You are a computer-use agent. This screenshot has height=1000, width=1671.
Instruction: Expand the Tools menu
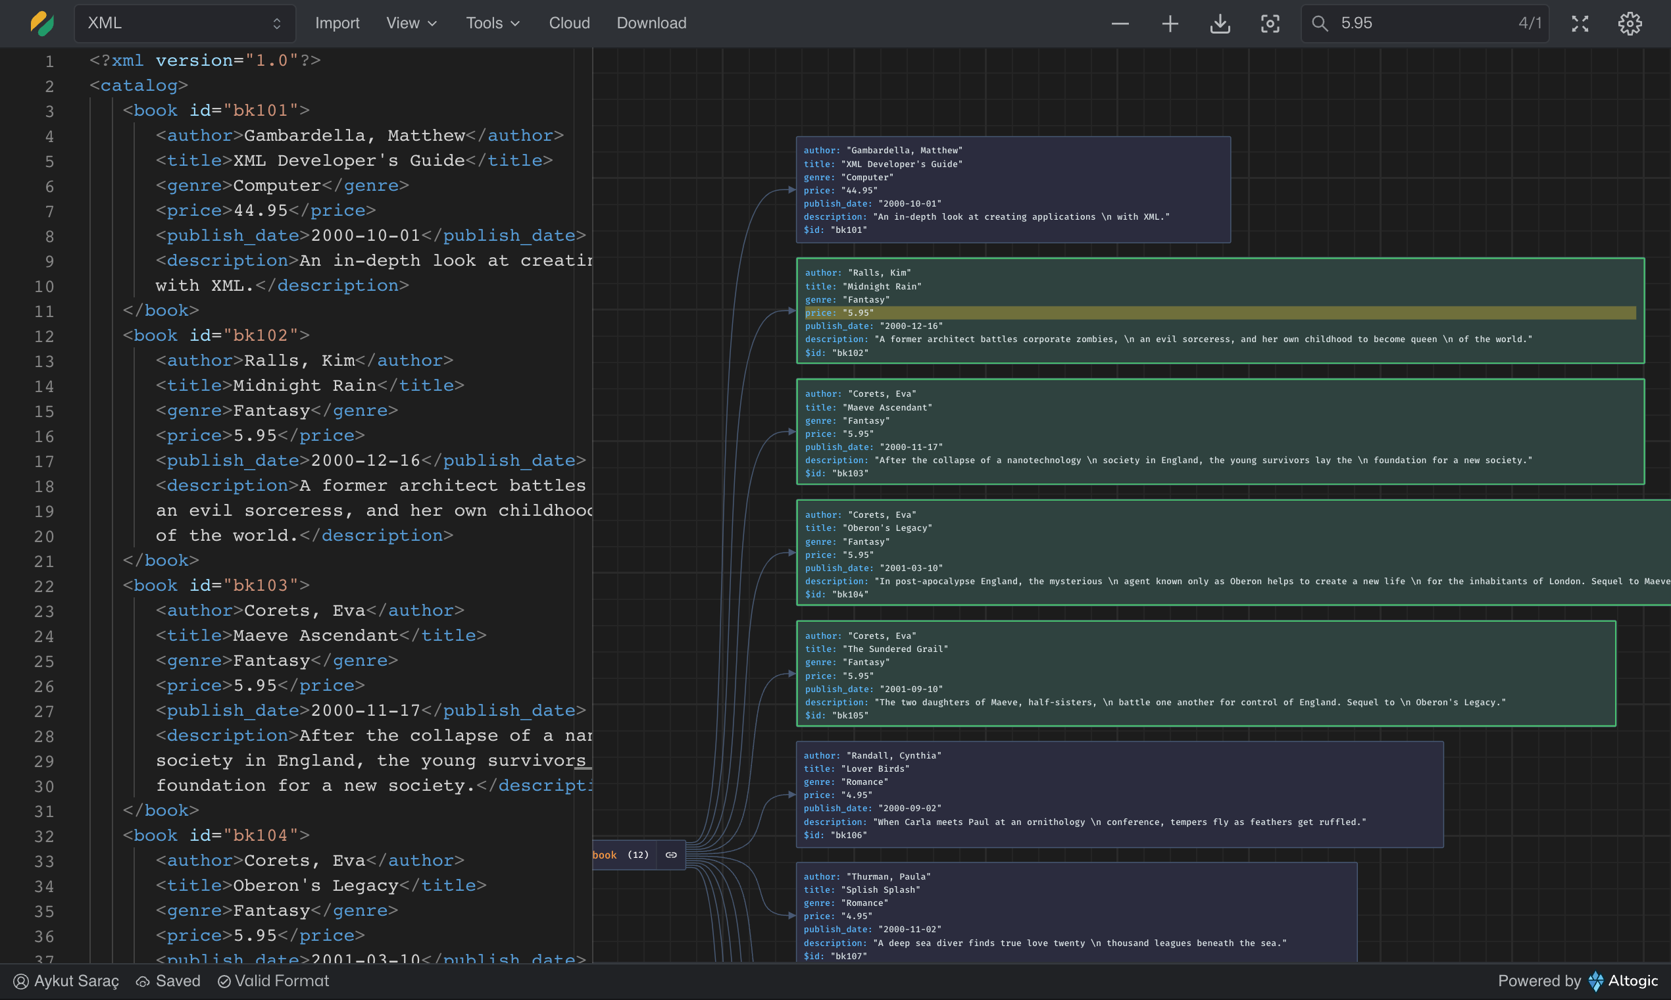pyautogui.click(x=493, y=24)
